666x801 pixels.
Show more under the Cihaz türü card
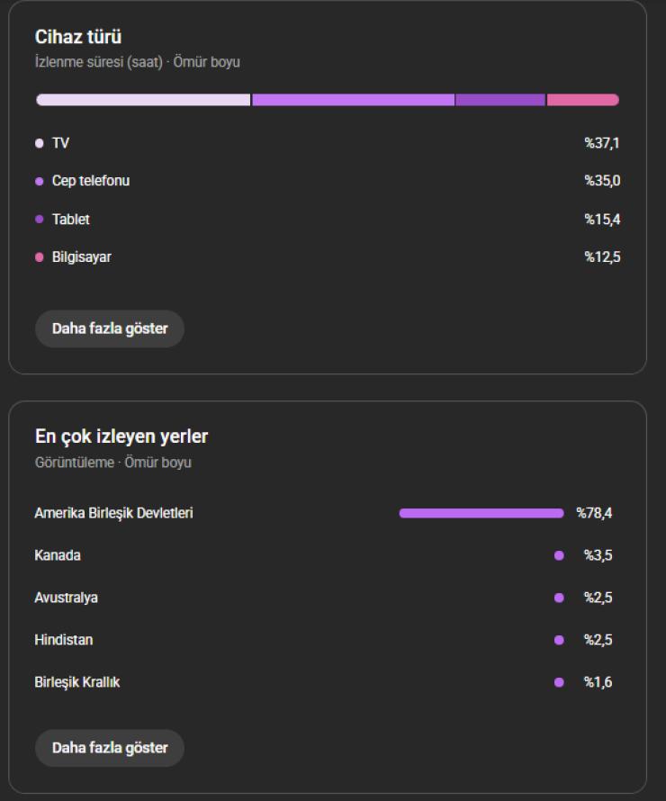click(110, 328)
